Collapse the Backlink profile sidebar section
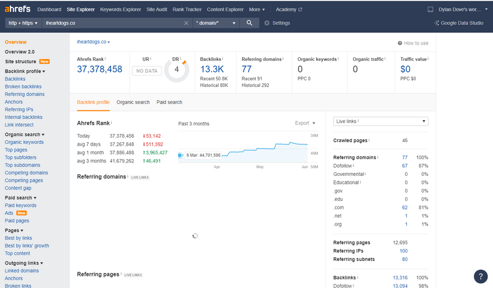493x288 pixels. click(25, 71)
